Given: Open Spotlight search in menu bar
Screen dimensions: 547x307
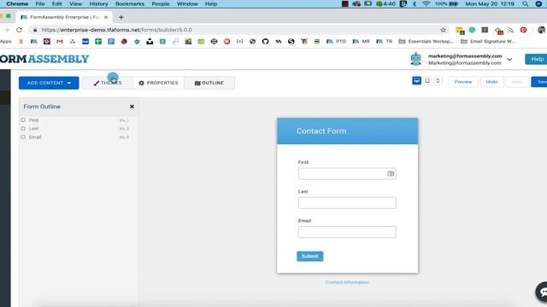Looking at the screenshot, I should [x=525, y=3].
